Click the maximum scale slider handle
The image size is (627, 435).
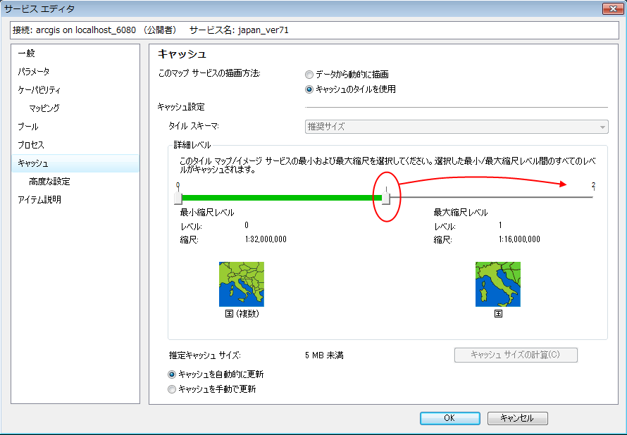coord(386,198)
